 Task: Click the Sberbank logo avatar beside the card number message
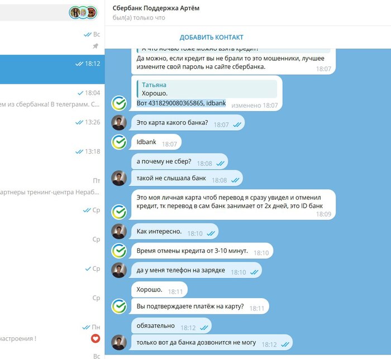(x=119, y=103)
